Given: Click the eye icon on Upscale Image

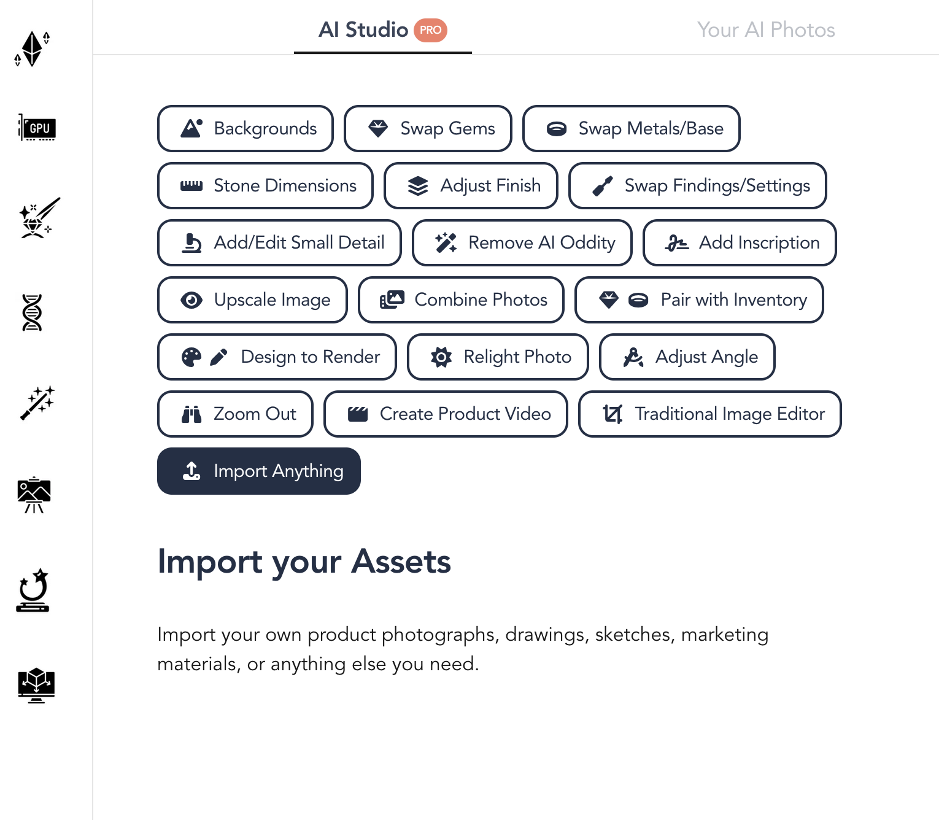Looking at the screenshot, I should tap(192, 300).
